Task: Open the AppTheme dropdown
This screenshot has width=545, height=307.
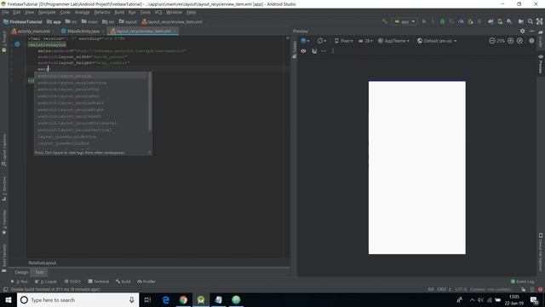Action: (393, 41)
